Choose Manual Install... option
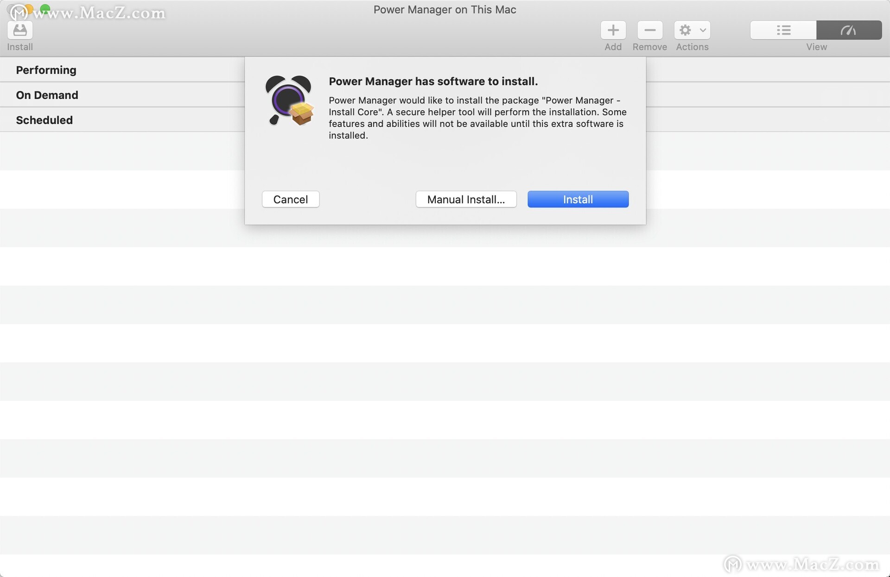 pos(466,199)
